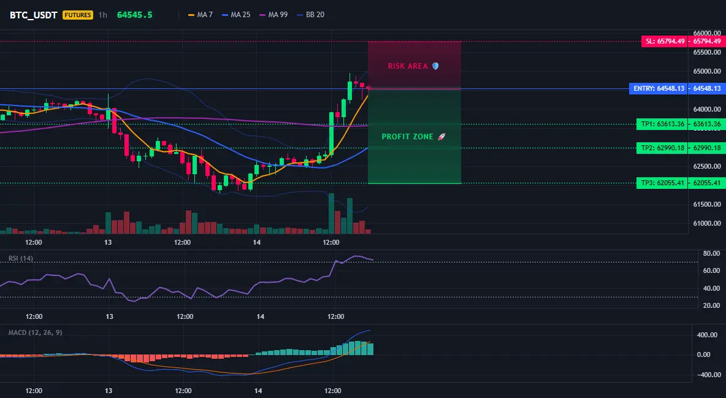Toggle the MA 25 legend entry
Image resolution: width=726 pixels, height=398 pixels.
pyautogui.click(x=236, y=15)
